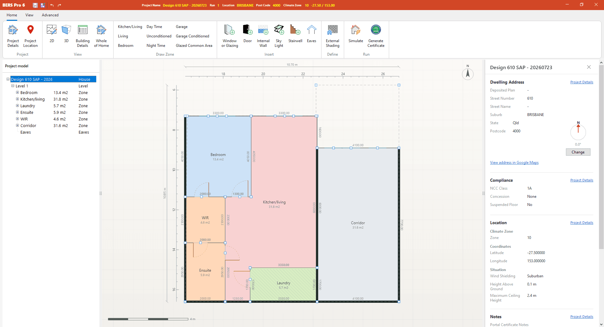Open Building Details
This screenshot has height=327, width=604.
tap(83, 36)
